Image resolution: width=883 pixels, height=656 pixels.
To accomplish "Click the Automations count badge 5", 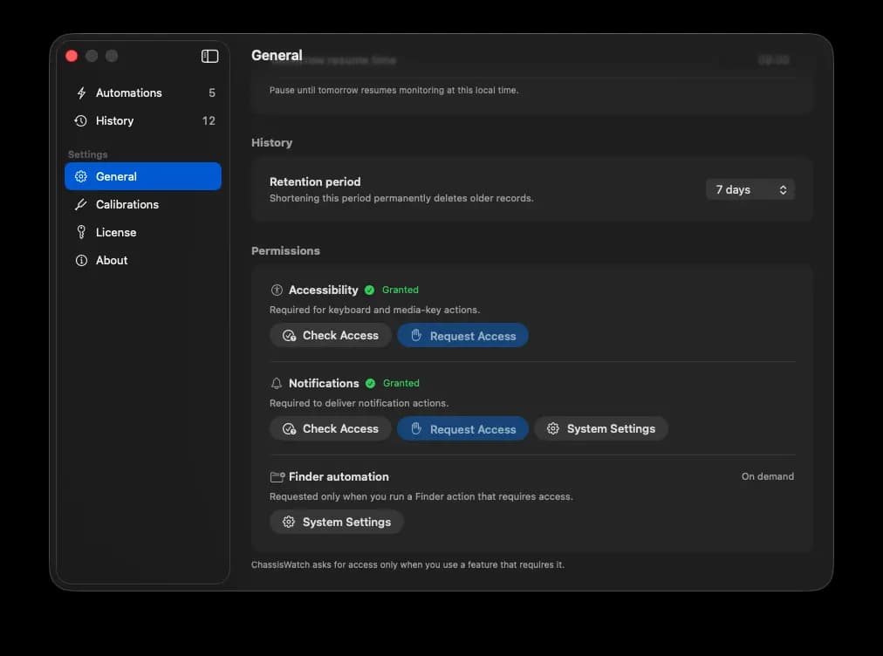I will (212, 93).
